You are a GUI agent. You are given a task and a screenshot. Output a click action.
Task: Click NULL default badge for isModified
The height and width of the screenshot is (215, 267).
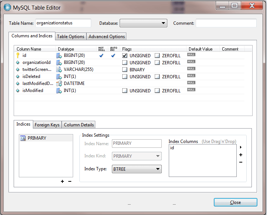click(x=191, y=90)
